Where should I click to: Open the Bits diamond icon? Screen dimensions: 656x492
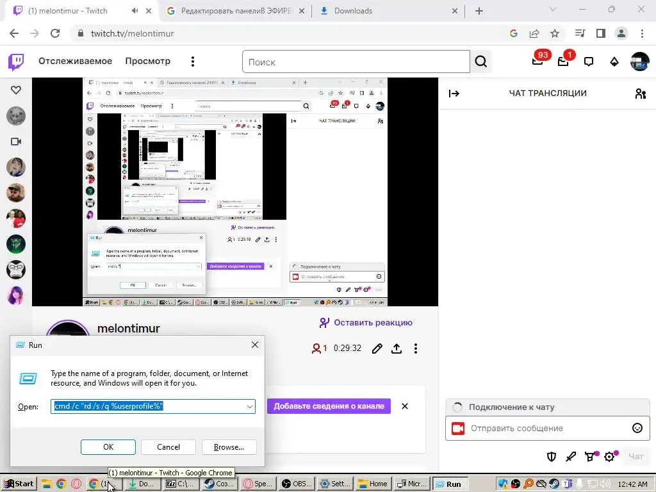tap(614, 62)
